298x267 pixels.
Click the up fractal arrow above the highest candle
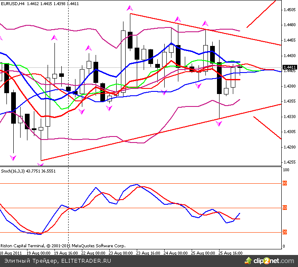click(x=130, y=8)
